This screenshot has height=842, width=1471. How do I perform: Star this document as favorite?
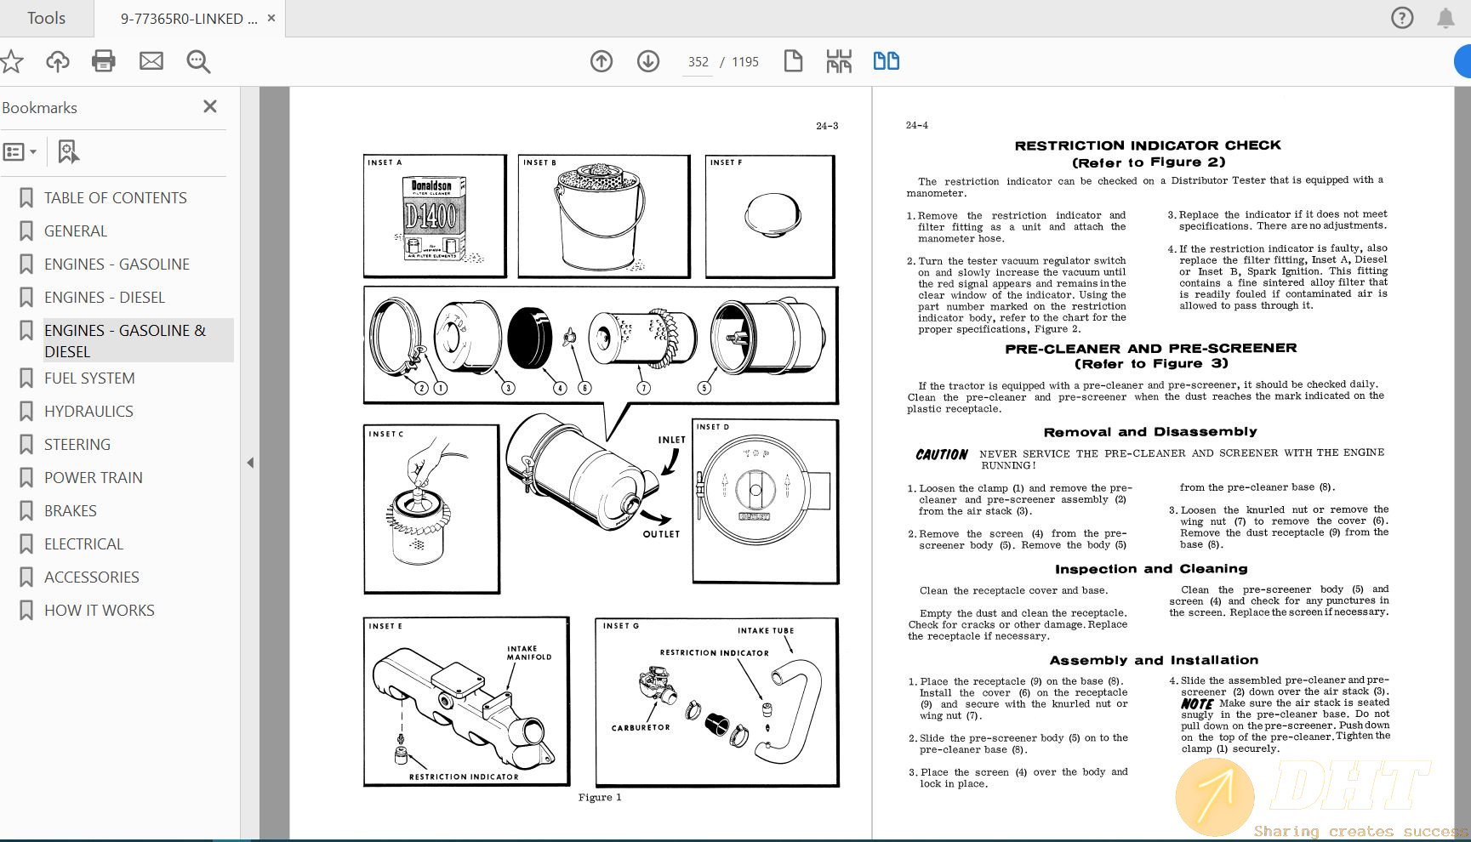[x=11, y=60]
